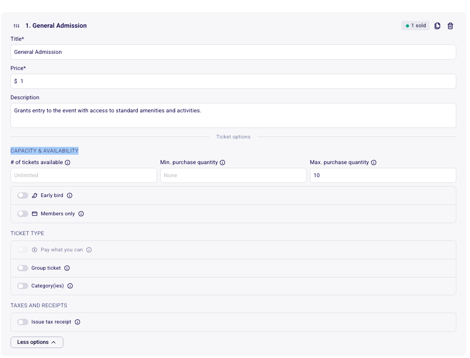Focus the Max. purchase quantity field showing 10
470x358 pixels.
click(383, 176)
